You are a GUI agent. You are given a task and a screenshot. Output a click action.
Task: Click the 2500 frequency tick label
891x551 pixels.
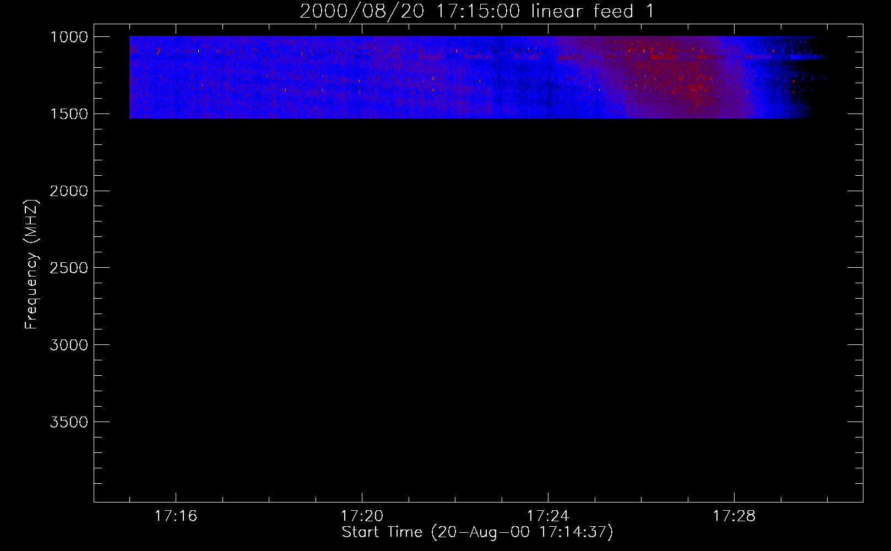tap(69, 268)
